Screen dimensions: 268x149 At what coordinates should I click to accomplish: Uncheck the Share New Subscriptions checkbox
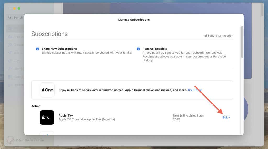click(x=37, y=49)
